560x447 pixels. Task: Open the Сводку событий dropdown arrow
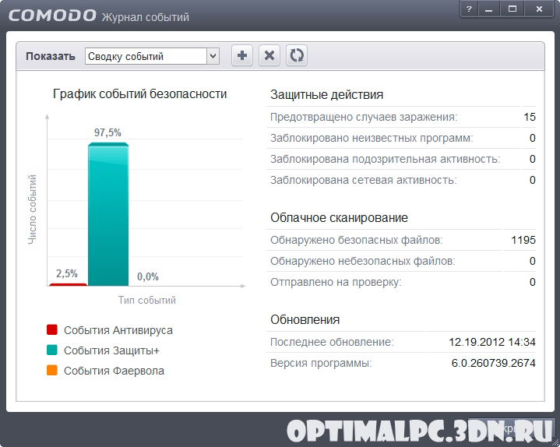[x=213, y=56]
